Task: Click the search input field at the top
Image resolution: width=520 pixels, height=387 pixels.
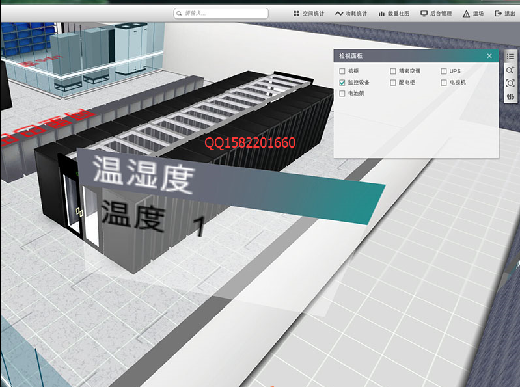Action: tap(221, 13)
